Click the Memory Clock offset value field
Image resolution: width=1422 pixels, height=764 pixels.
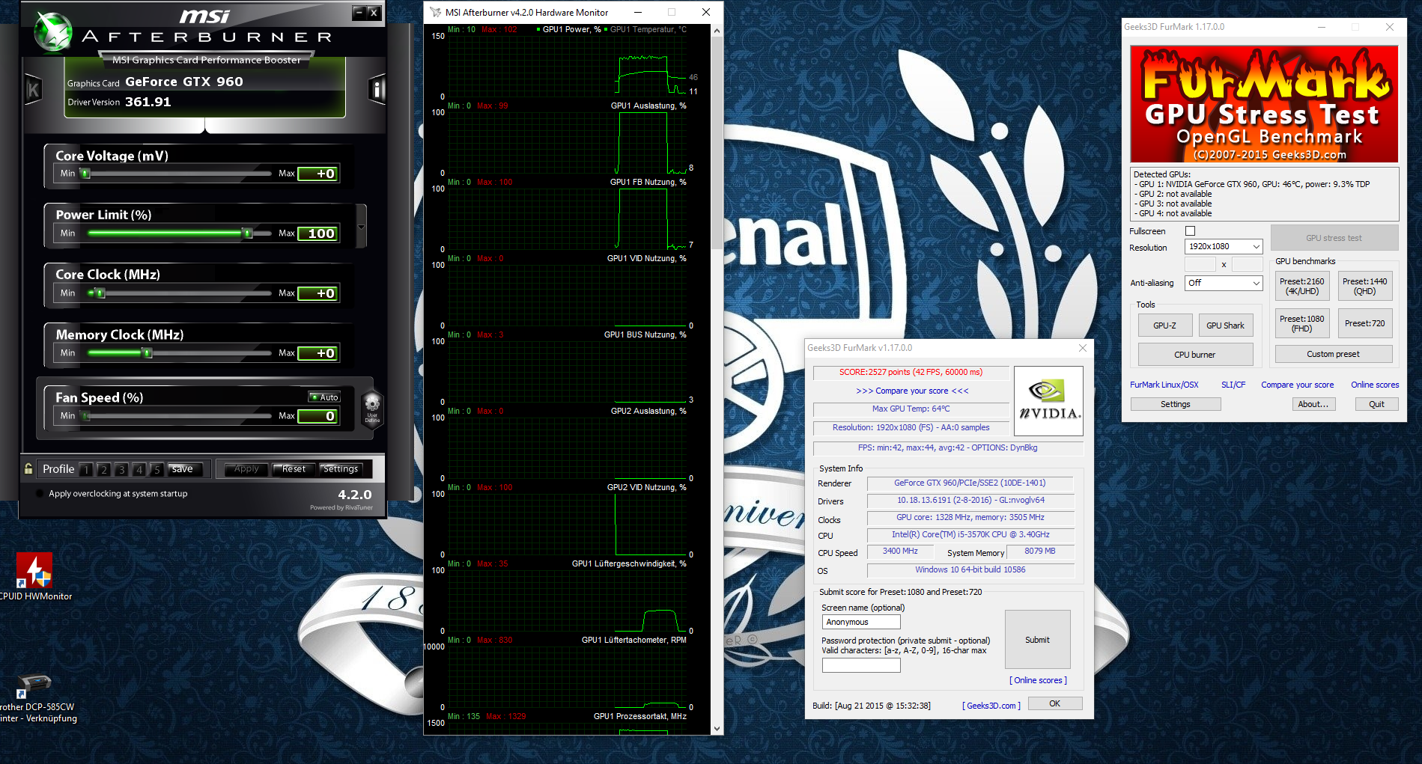[318, 353]
